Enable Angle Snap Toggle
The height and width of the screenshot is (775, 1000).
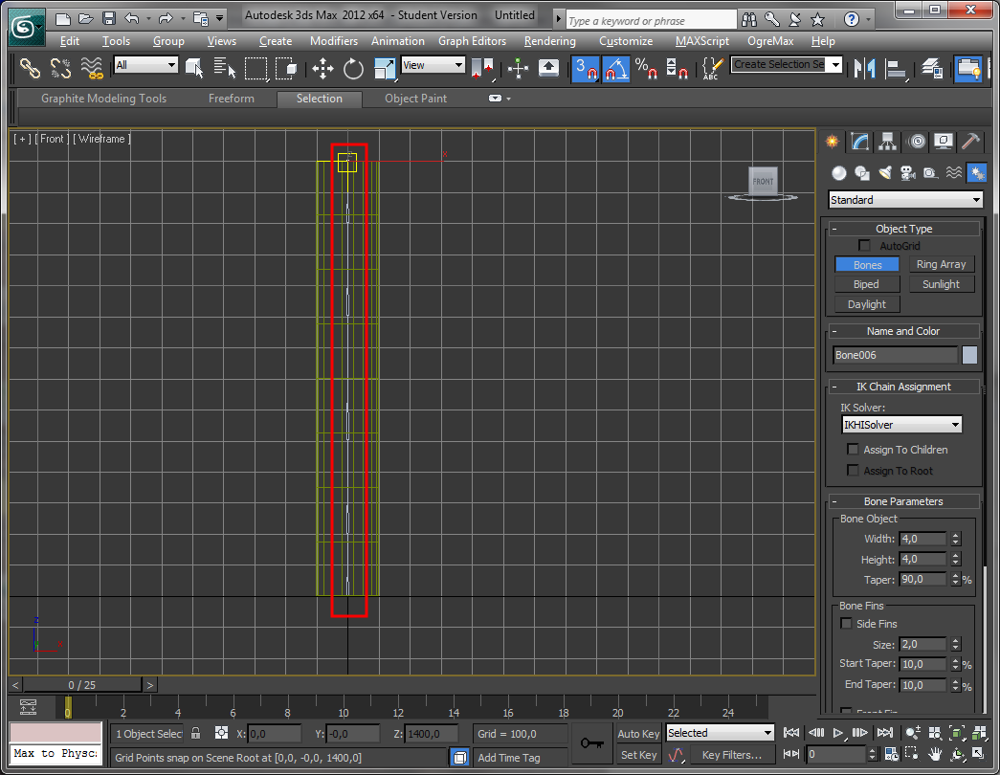(x=615, y=69)
